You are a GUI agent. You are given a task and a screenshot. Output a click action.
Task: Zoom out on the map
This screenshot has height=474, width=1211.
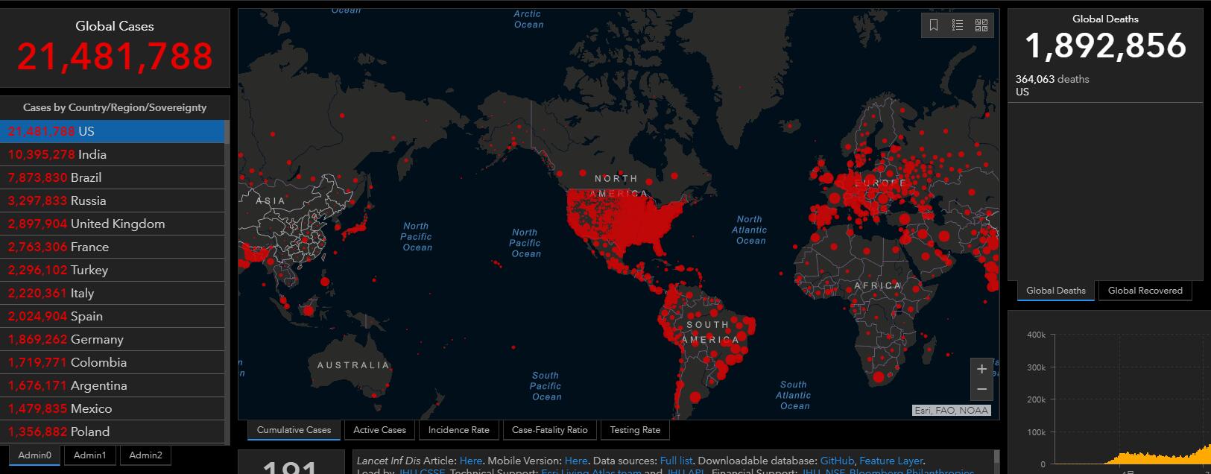point(981,390)
